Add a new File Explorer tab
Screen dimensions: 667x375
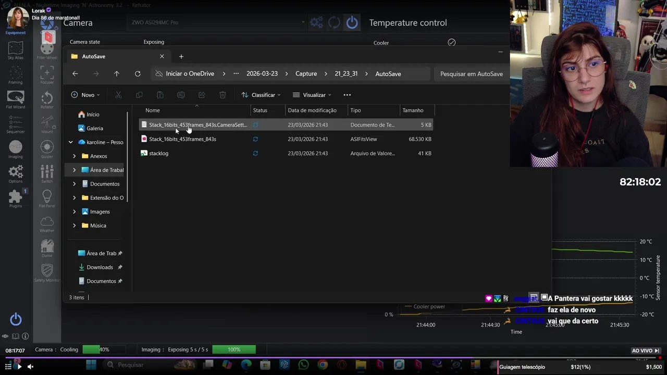(x=181, y=56)
